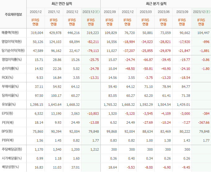Click the red -18.54 ROE value
This screenshot has height=172, width=211.
pos(185,78)
